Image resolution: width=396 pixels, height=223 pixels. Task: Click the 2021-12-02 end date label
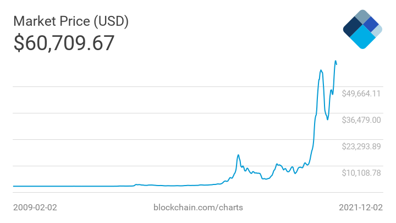point(360,208)
